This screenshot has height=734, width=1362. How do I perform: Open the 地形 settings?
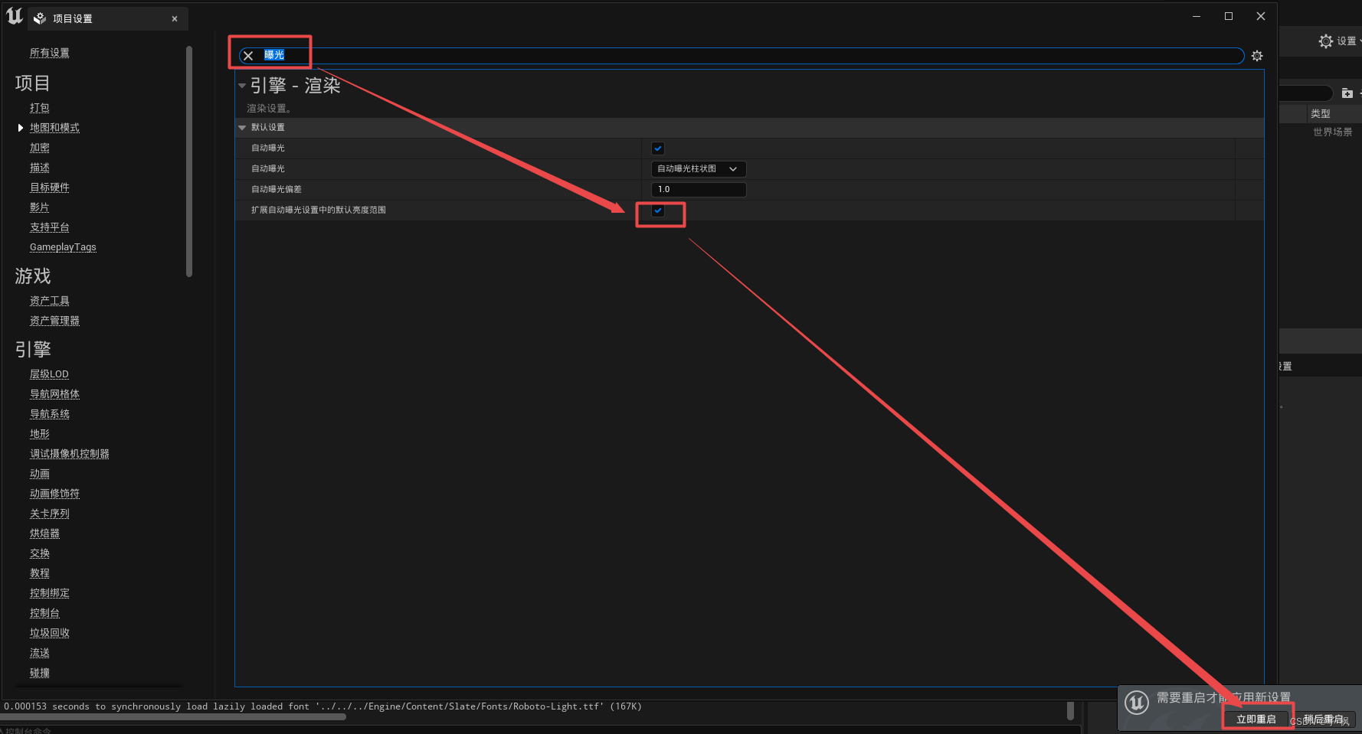pos(39,434)
